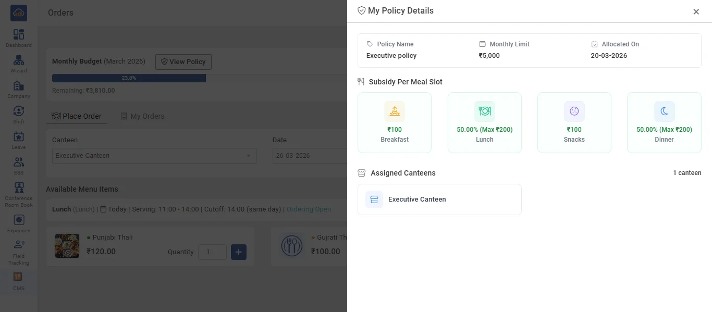Click the Dinner 50.00% subsidy card
The height and width of the screenshot is (312, 712).
[x=664, y=122]
